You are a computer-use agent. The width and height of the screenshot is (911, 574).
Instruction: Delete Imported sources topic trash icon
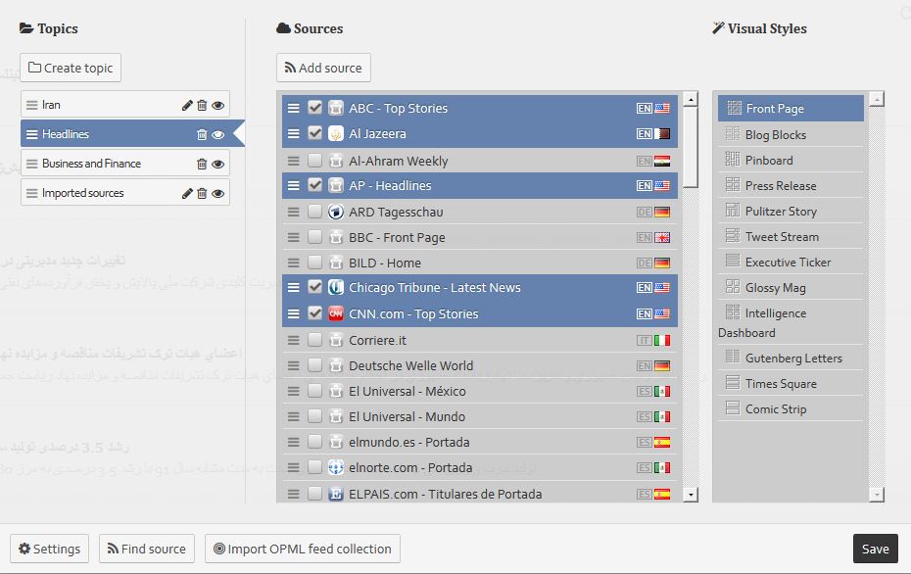click(202, 194)
